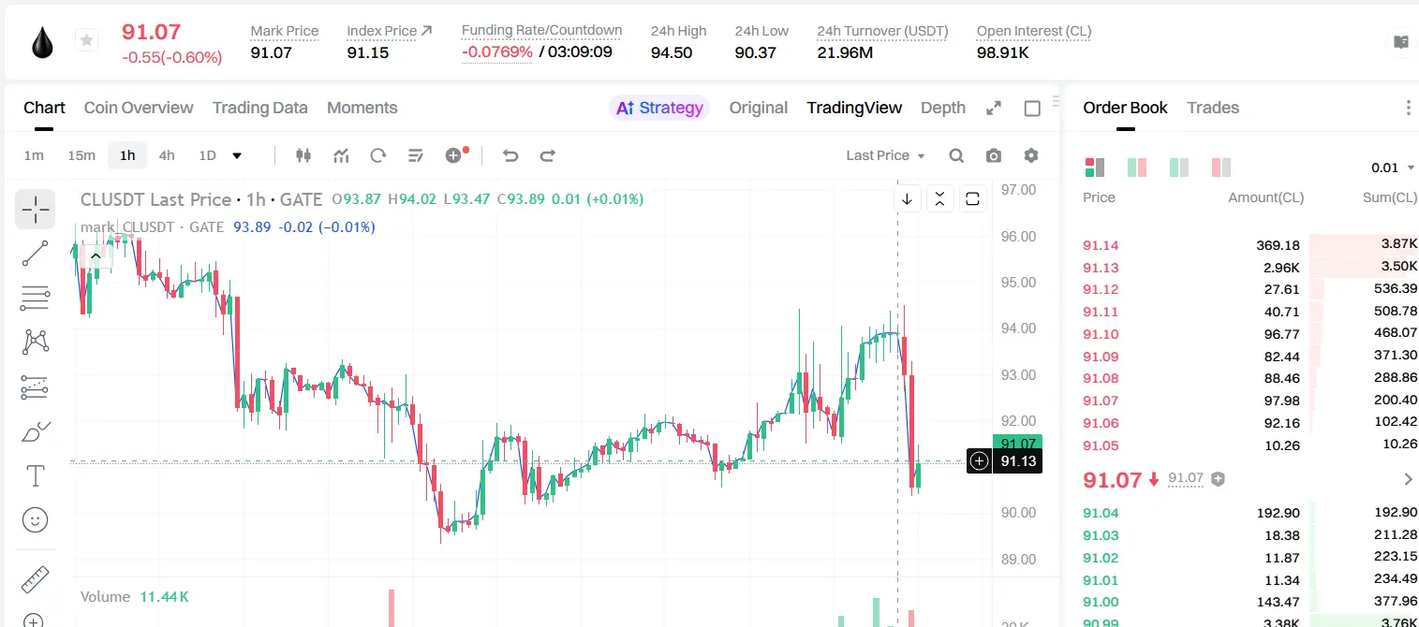Show the Depth chart
This screenshot has height=627, width=1419.
coord(943,108)
